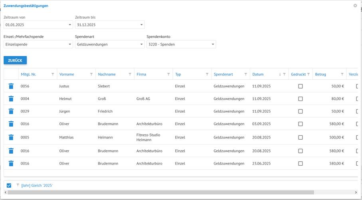362x200 pixels.
Task: Check Gedruckt box for Justus Siebert
Action: [x=301, y=86]
